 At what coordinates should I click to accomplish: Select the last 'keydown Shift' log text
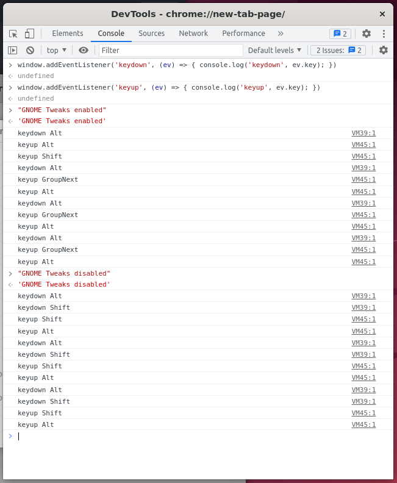pos(44,402)
